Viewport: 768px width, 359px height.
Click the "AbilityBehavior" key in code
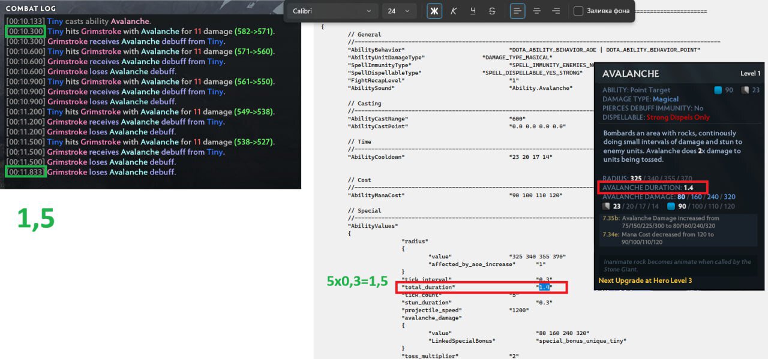pyautogui.click(x=376, y=50)
